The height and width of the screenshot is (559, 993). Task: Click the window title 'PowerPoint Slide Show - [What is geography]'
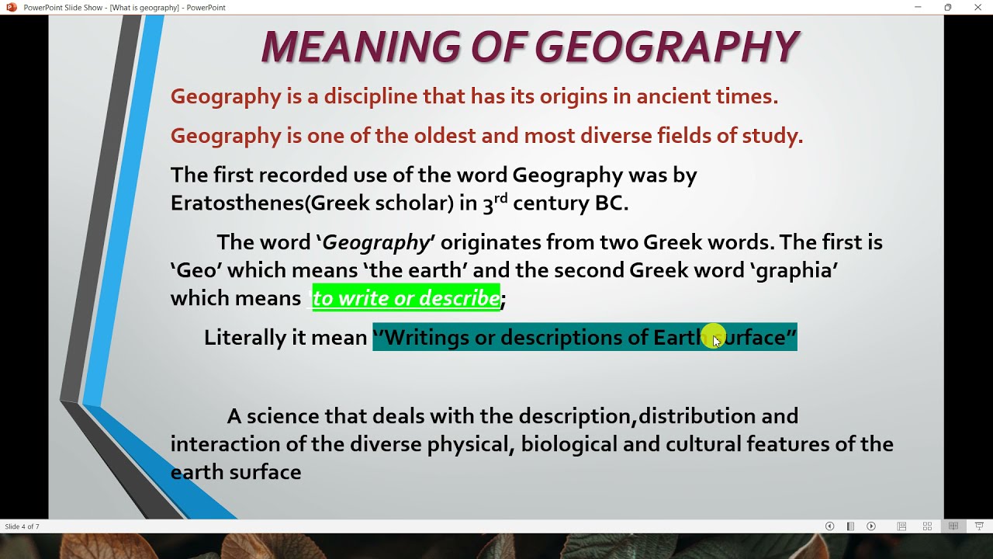pyautogui.click(x=125, y=8)
